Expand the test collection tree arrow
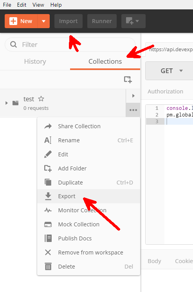The image size is (193, 292). pos(7,103)
